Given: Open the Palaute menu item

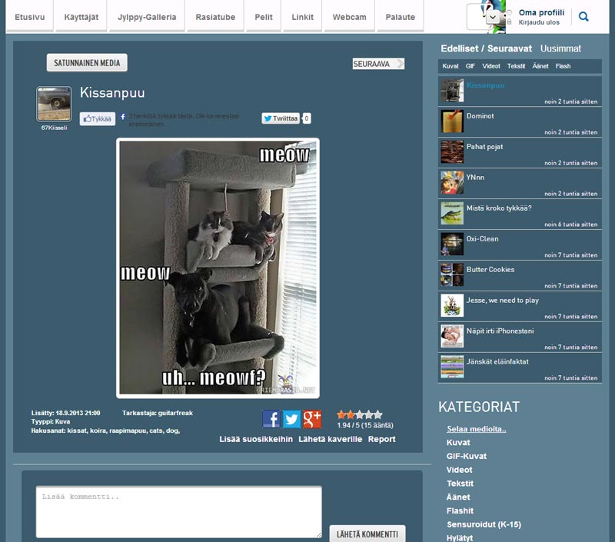Looking at the screenshot, I should pyautogui.click(x=400, y=17).
